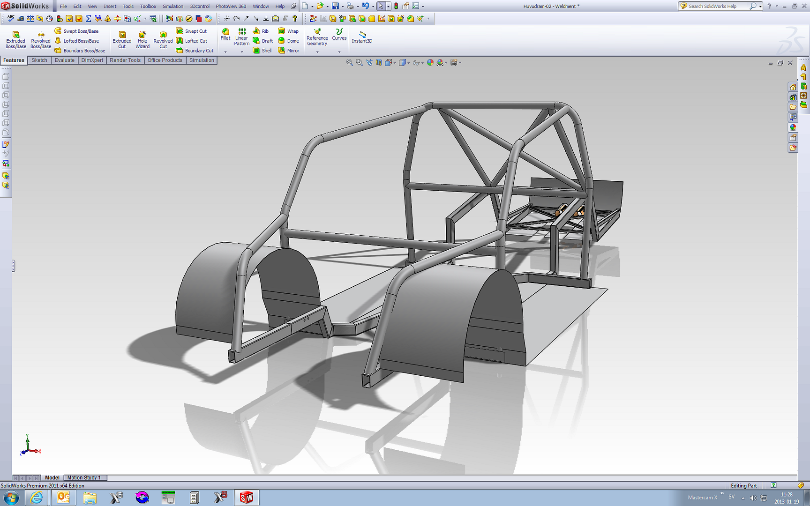This screenshot has width=810, height=506.
Task: Expand the Display Style dropdown
Action: click(408, 63)
